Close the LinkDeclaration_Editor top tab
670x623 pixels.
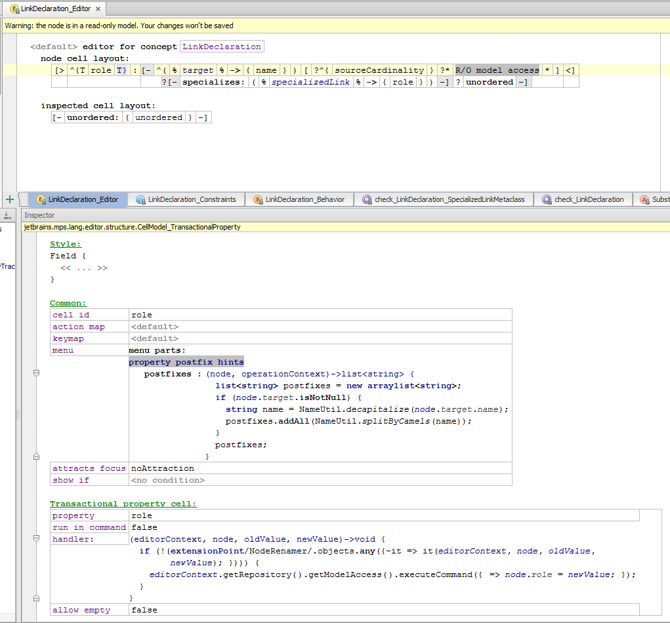98,9
